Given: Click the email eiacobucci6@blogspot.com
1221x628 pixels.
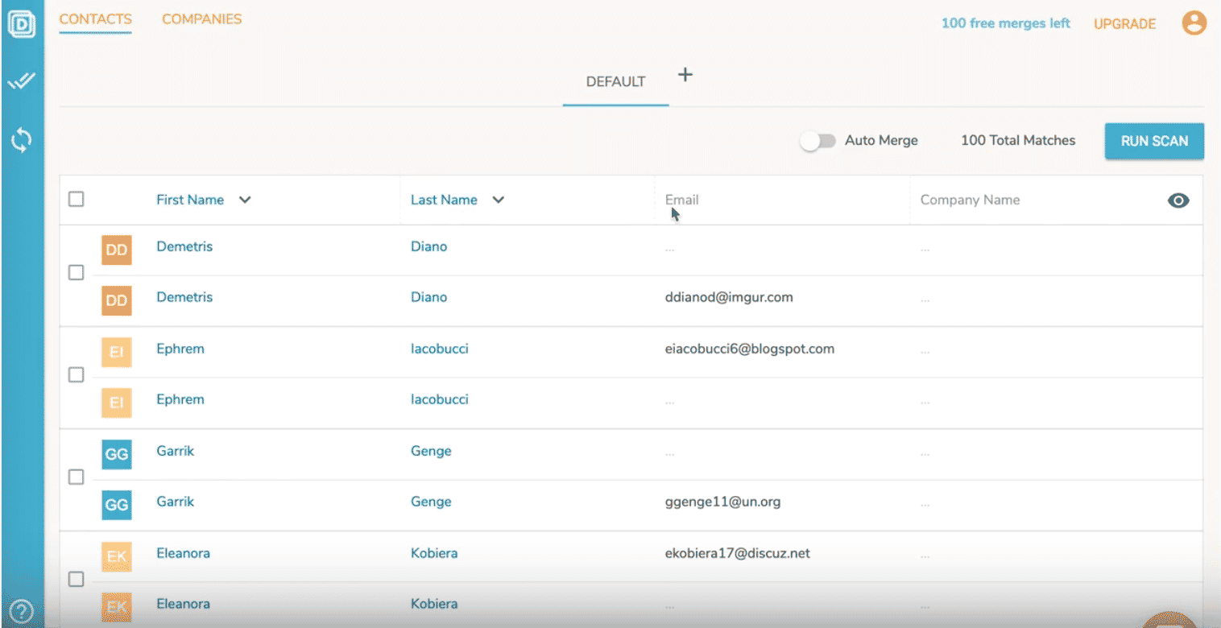Looking at the screenshot, I should (749, 349).
